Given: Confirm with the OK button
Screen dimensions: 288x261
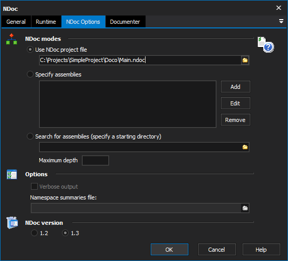Looking at the screenshot, I should pyautogui.click(x=169, y=250).
